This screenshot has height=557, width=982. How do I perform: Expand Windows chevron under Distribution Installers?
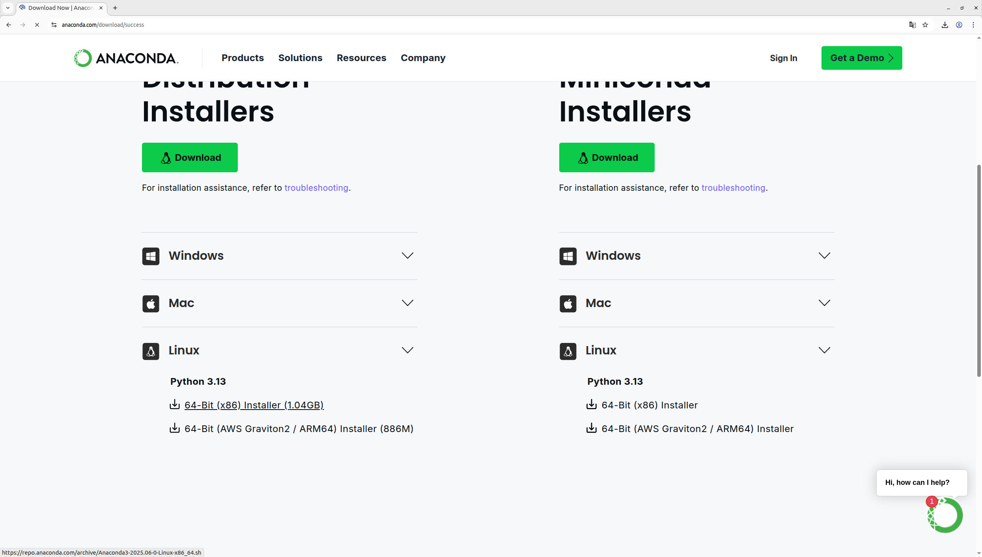pyautogui.click(x=407, y=256)
